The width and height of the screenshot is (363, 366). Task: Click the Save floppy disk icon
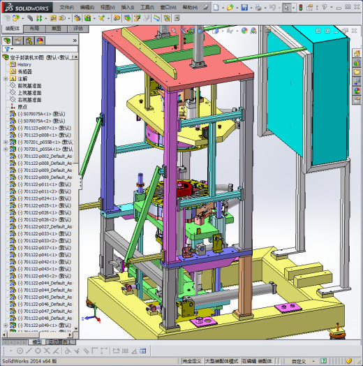[244, 7]
